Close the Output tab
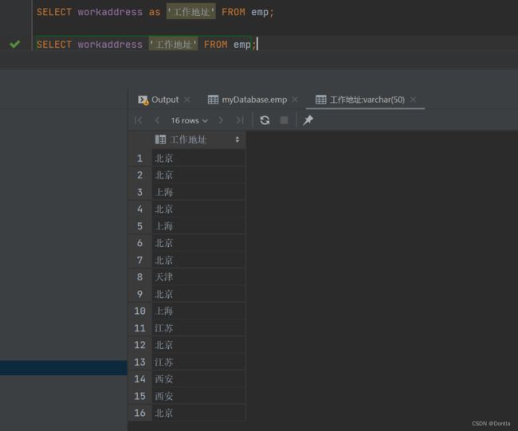 click(x=187, y=100)
